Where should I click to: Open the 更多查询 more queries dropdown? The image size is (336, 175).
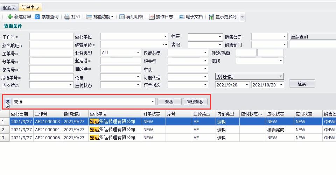pos(312,36)
